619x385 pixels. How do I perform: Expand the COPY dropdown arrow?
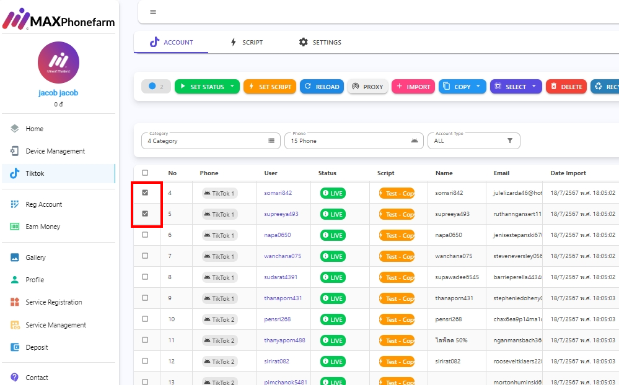(478, 87)
